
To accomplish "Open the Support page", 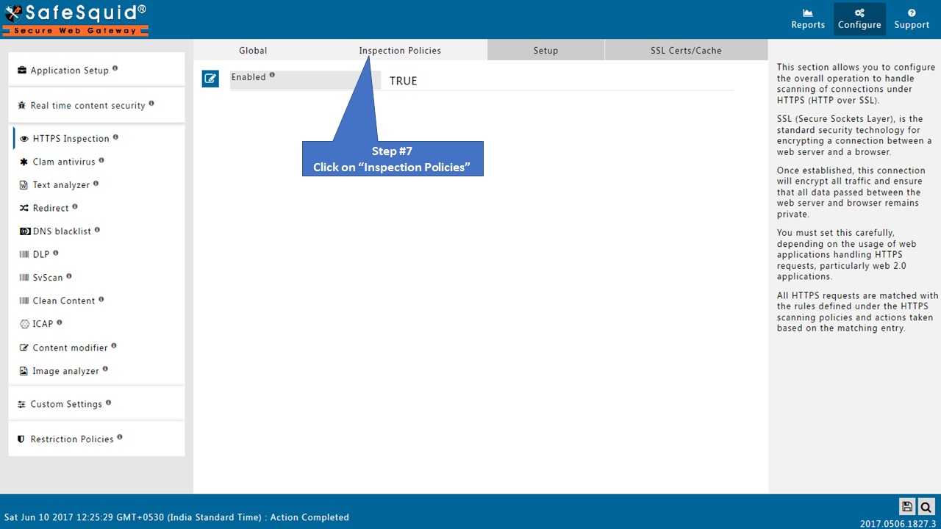I will pos(912,18).
